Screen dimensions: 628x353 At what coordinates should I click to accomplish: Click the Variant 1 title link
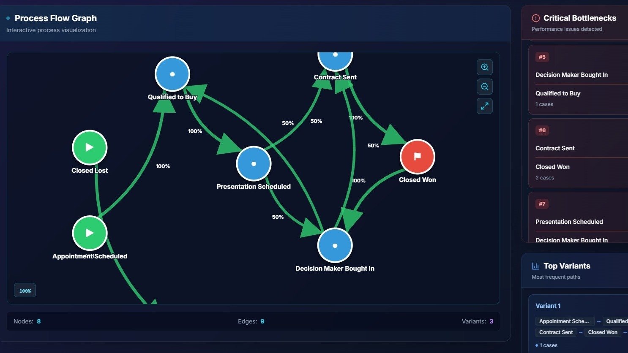point(548,306)
